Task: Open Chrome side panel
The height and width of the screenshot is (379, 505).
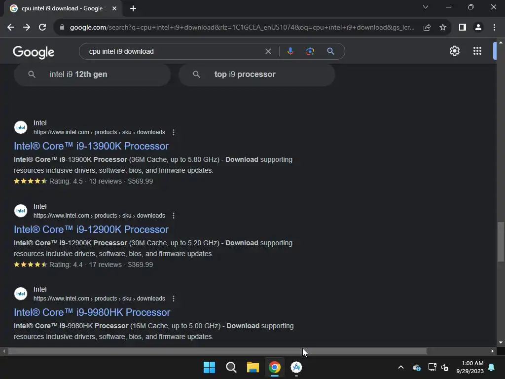Action: (463, 28)
